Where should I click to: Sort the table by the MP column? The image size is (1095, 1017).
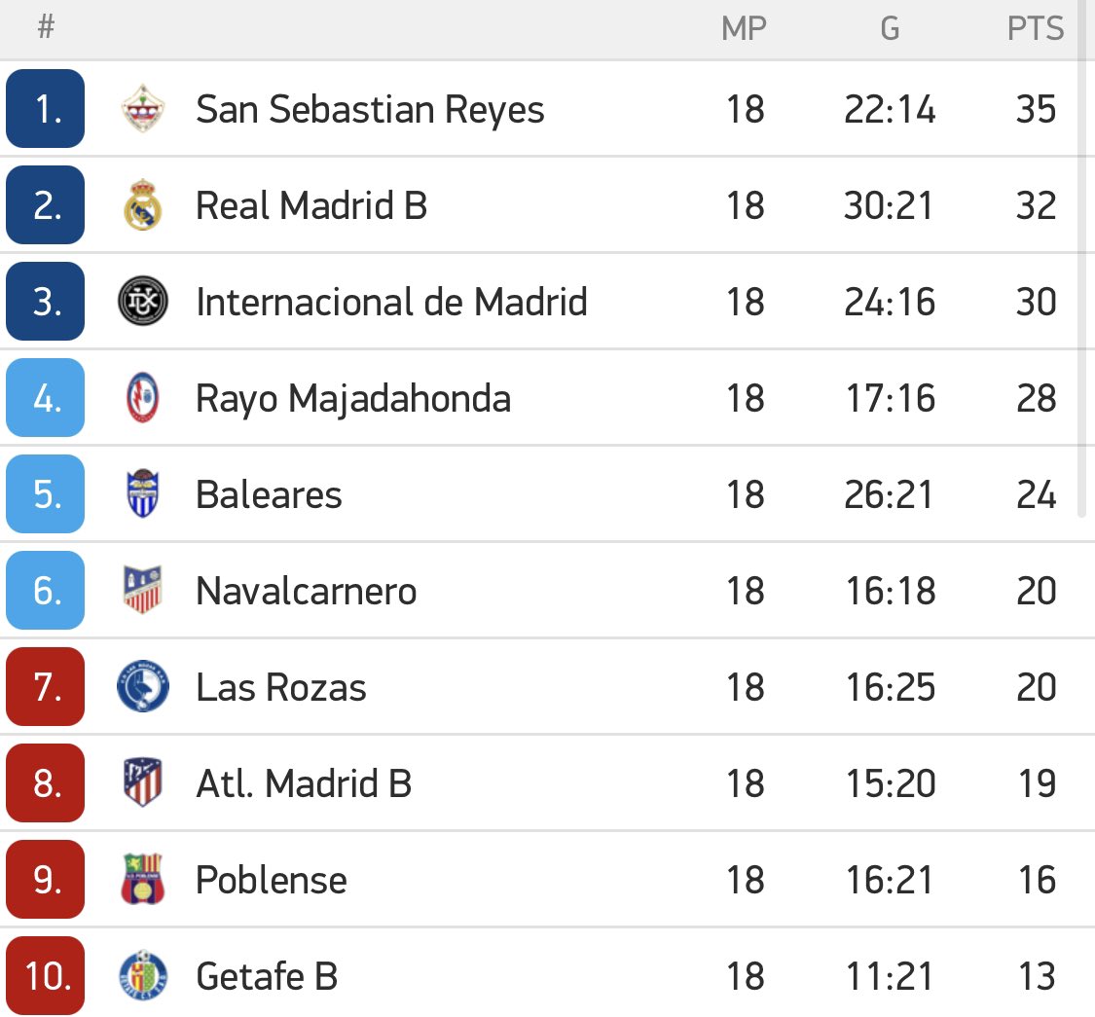point(745,28)
